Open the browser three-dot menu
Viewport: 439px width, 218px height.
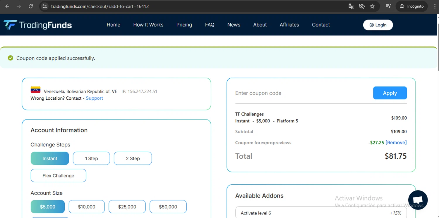(x=435, y=6)
